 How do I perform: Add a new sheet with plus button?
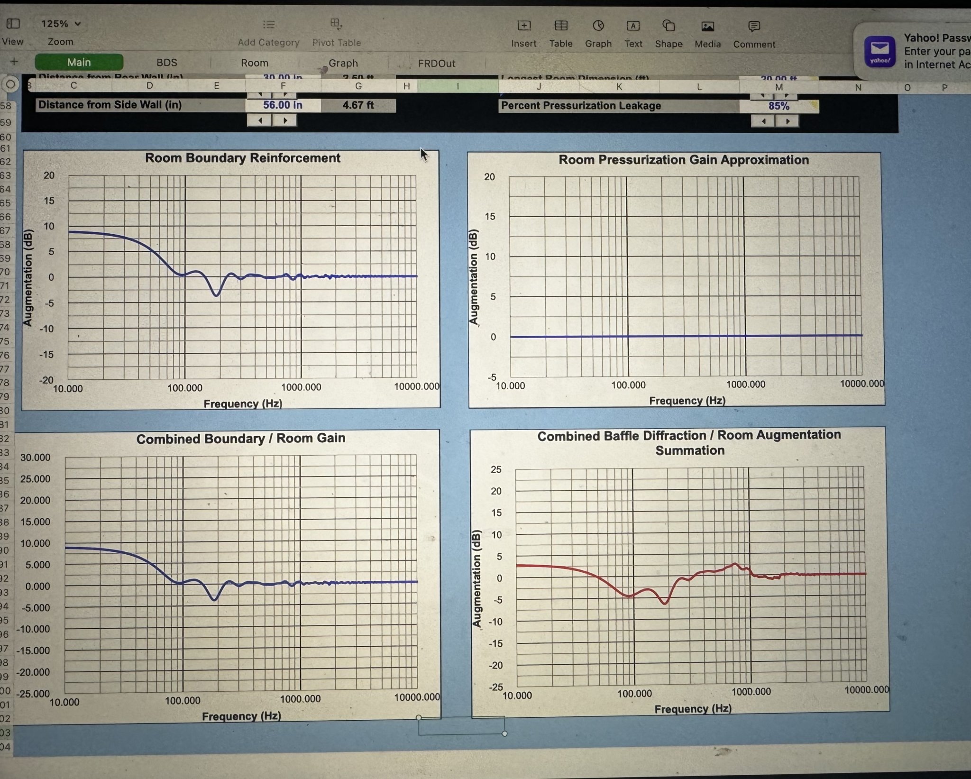tap(14, 61)
